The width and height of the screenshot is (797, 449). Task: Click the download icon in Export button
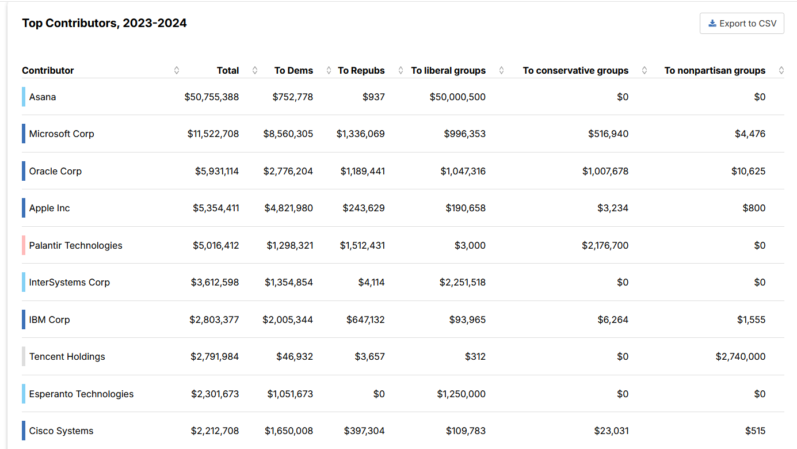pyautogui.click(x=712, y=24)
